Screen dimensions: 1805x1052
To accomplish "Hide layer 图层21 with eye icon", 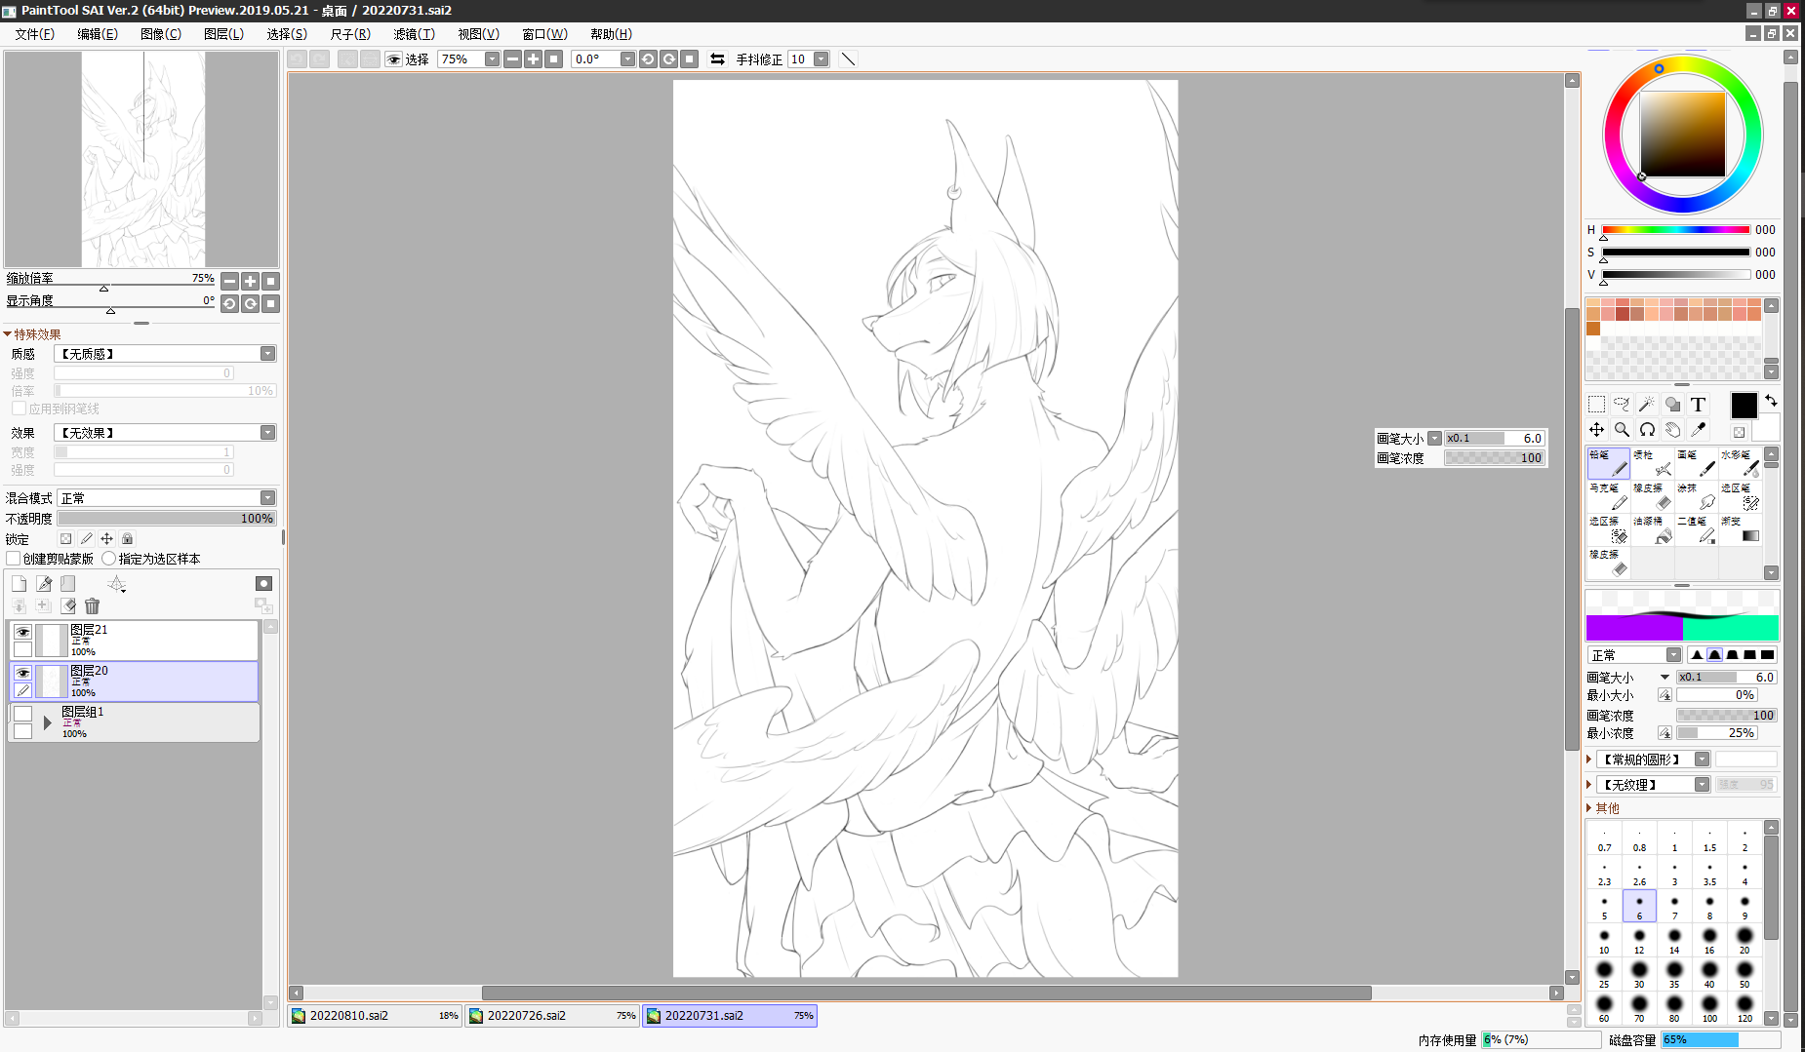I will click(x=22, y=632).
